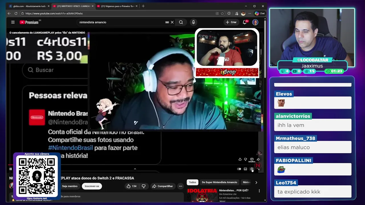Viewport: 365px width, 205px height.
Task: Open Detalhes overlay icon in video
Action: (252, 160)
